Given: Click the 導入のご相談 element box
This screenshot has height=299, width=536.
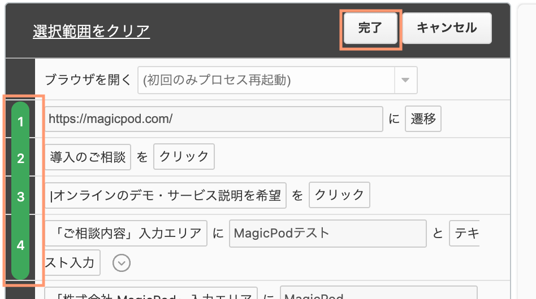Looking at the screenshot, I should pyautogui.click(x=88, y=157).
